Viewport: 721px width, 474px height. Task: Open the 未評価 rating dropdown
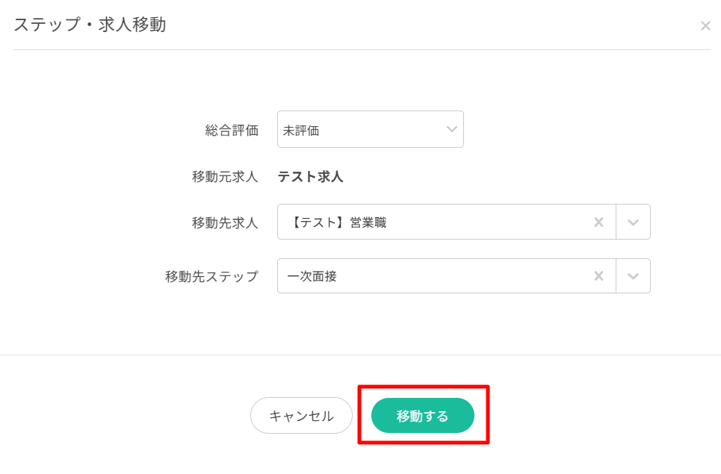[362, 130]
